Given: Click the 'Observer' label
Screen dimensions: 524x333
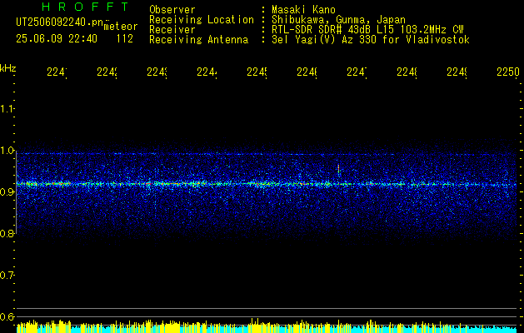Looking at the screenshot, I should pos(172,10).
